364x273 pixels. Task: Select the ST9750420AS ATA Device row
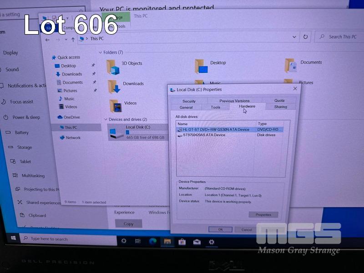point(204,135)
